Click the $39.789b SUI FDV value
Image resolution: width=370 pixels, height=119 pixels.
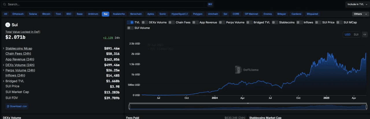point(112,98)
